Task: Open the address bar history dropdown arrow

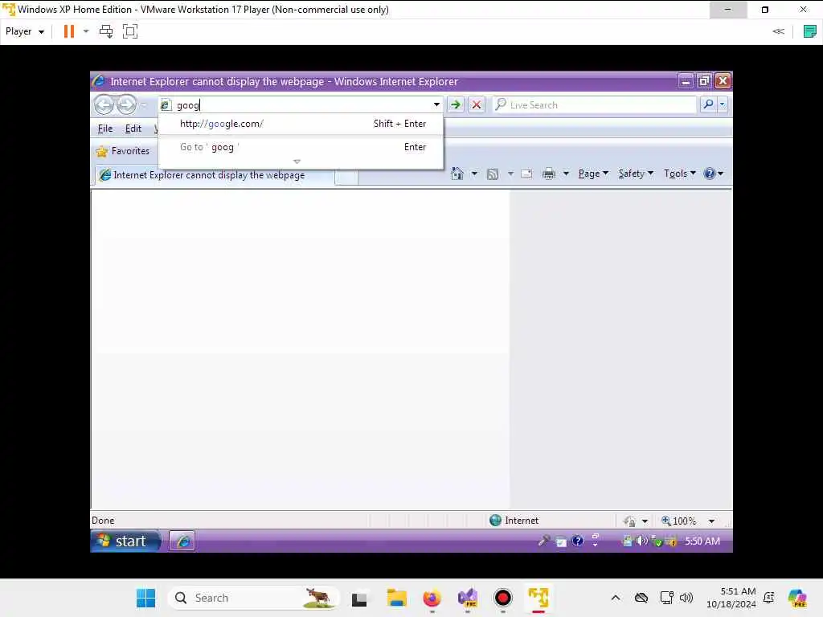Action: tap(436, 104)
